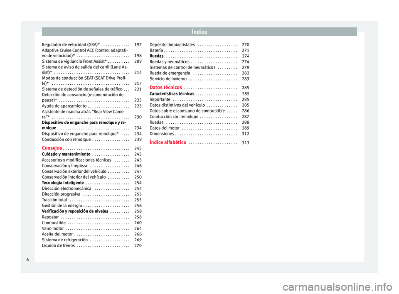Viewport: 399px width, 294px height.
Task: Open Tecnología inteligente chapter entry
Action: (x=63, y=183)
